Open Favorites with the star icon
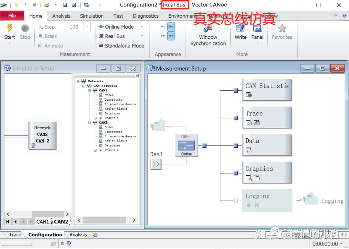Viewport: 349px width, 249px height. pos(282,29)
